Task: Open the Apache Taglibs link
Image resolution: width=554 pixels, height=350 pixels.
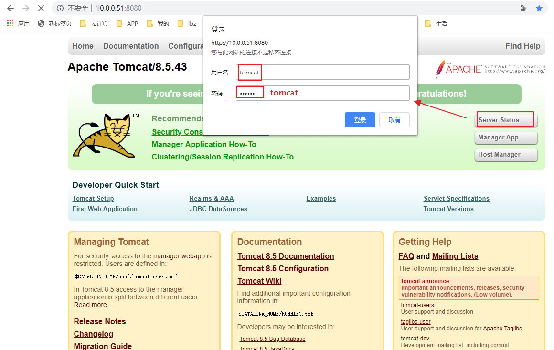Action: click(x=502, y=329)
